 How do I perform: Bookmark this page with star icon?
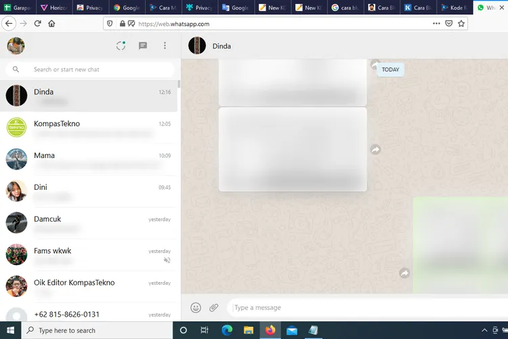point(461,23)
